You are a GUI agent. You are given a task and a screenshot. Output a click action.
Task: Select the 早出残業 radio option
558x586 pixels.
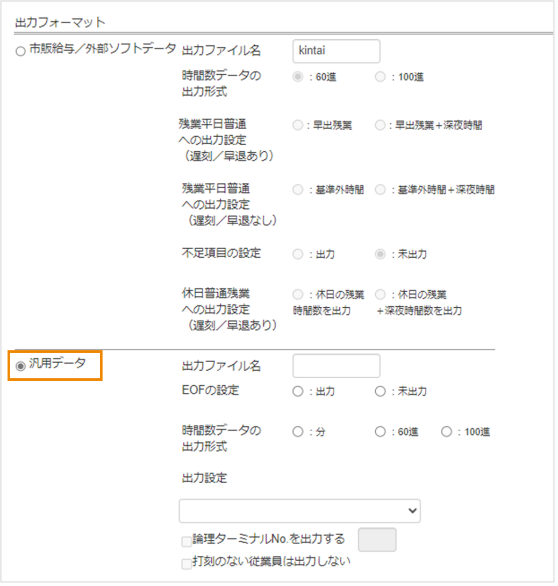[x=297, y=125]
